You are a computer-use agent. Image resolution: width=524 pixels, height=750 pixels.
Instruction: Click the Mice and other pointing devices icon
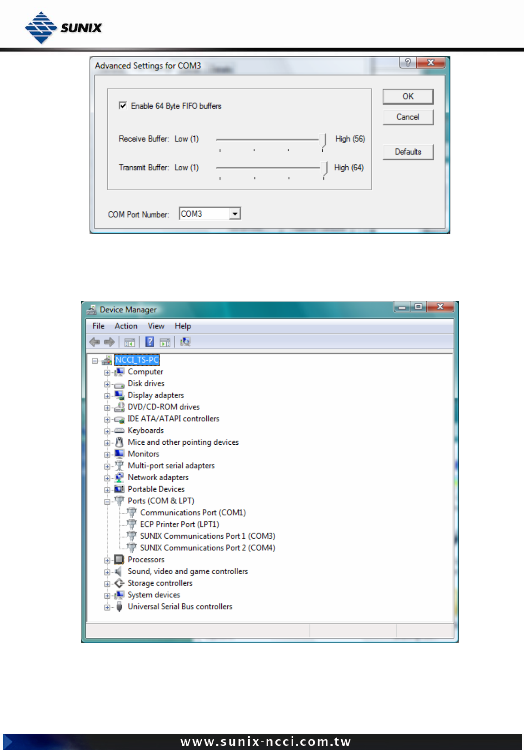pyautogui.click(x=119, y=442)
